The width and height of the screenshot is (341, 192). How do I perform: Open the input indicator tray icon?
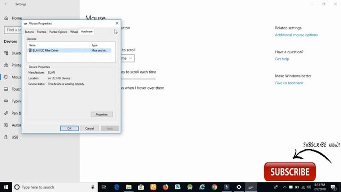click(291, 187)
